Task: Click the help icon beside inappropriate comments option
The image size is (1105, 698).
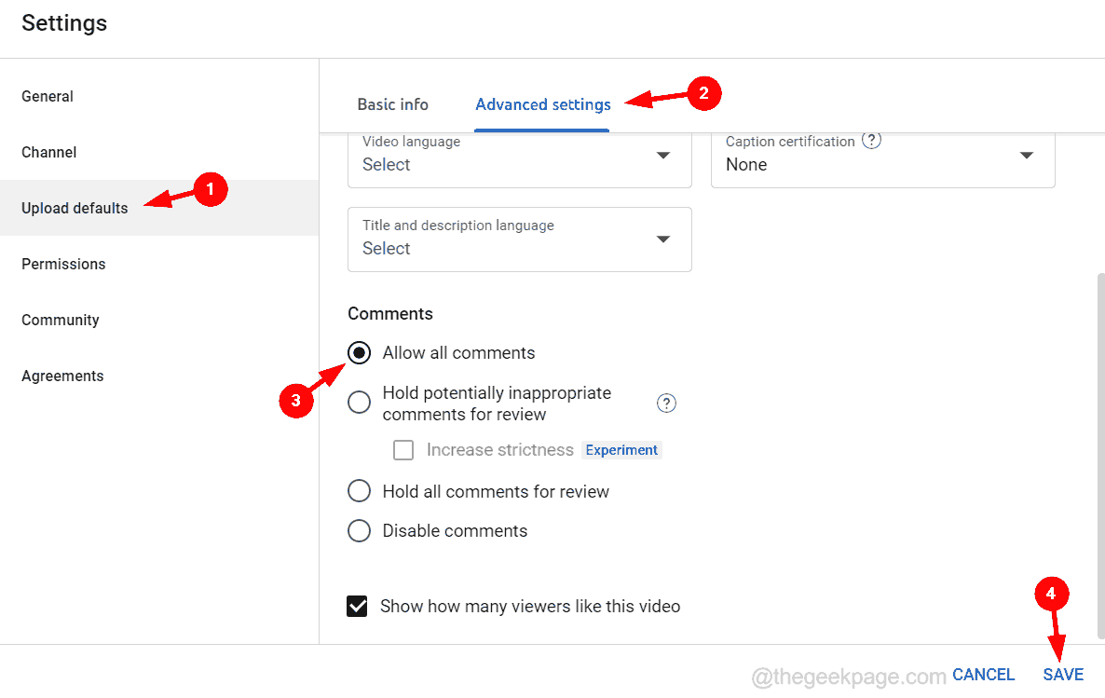Action: 666,403
